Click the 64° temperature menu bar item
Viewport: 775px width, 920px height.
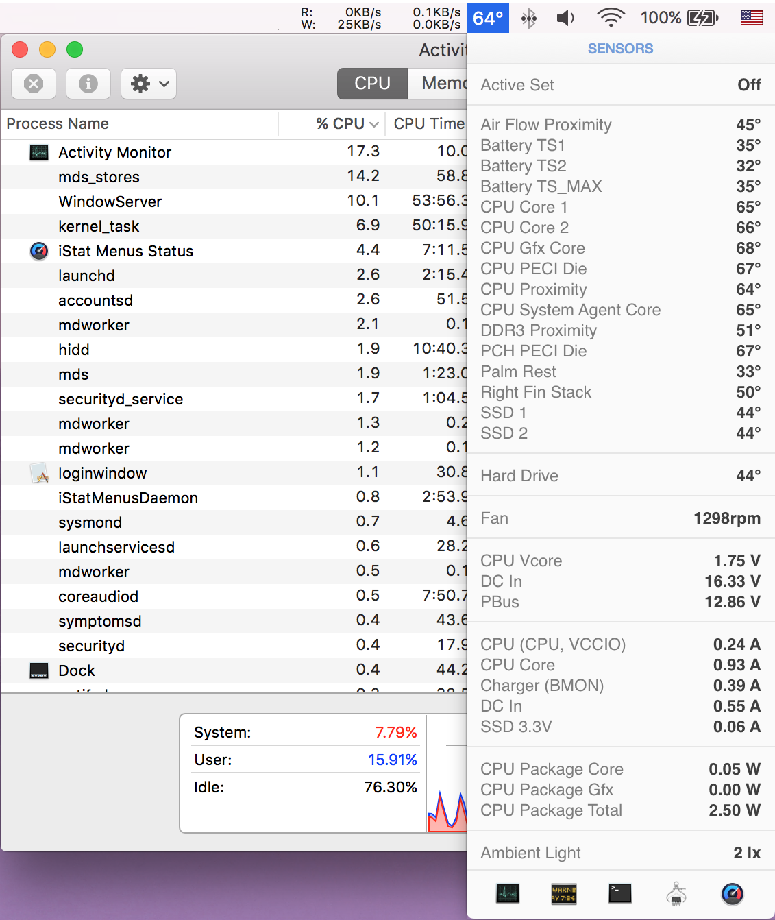click(x=488, y=18)
